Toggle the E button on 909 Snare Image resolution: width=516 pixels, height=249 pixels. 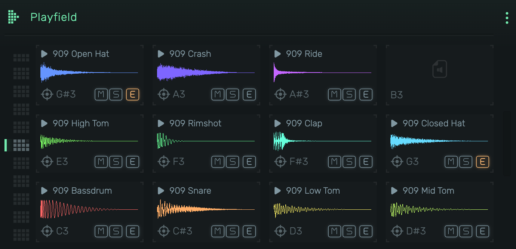pos(249,231)
